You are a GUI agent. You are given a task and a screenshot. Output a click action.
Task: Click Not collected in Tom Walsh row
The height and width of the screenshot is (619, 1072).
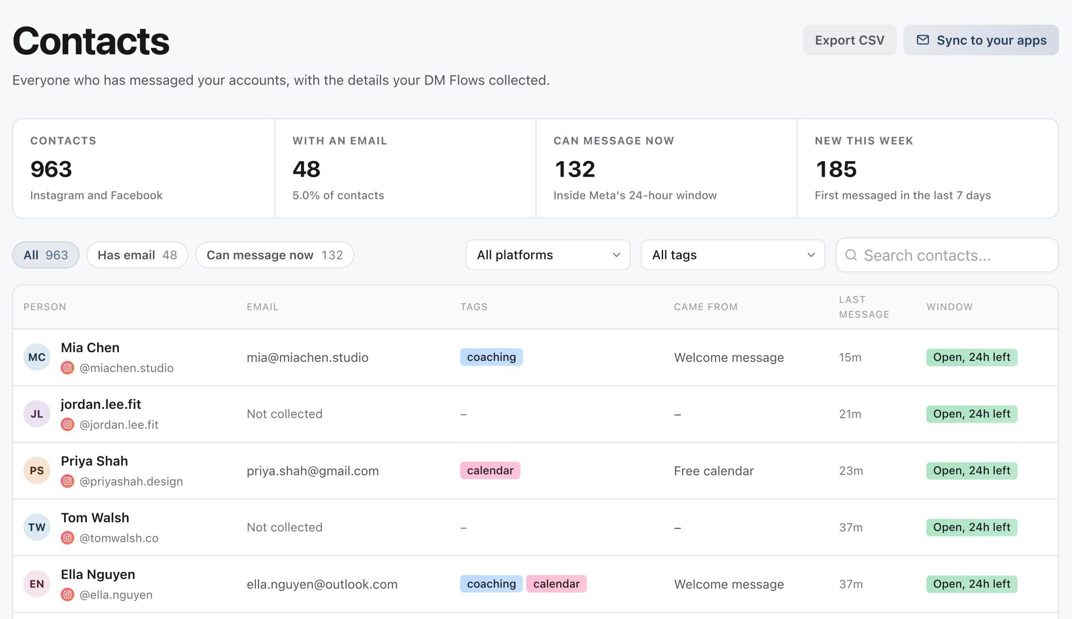tap(285, 527)
